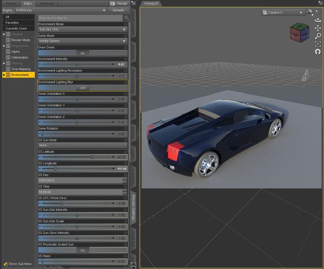Image resolution: width=324 pixels, height=269 pixels.
Task: Click the SS Sun Node None button
Action: pos(83,145)
